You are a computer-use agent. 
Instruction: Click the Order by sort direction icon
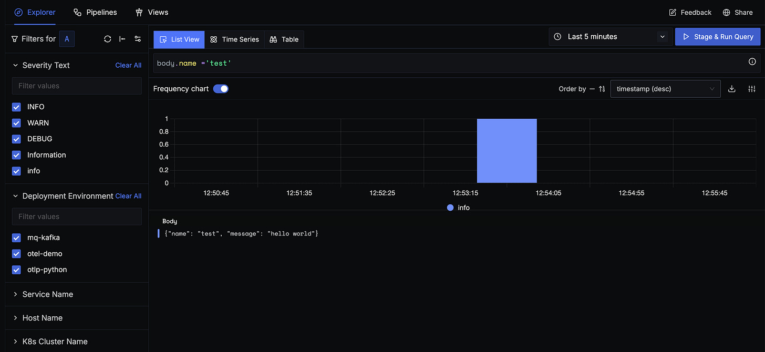click(602, 89)
